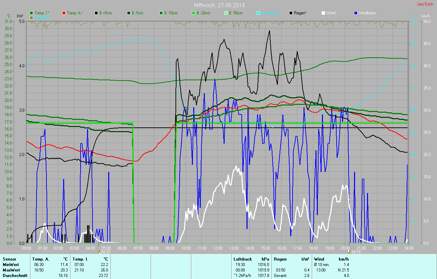Click the '°C' axis unit label at top left
Viewport: 437px width, 279px height.
pos(9,16)
